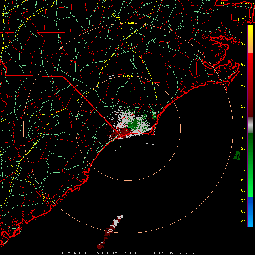Click the -90 scale value

pos(242,222)
